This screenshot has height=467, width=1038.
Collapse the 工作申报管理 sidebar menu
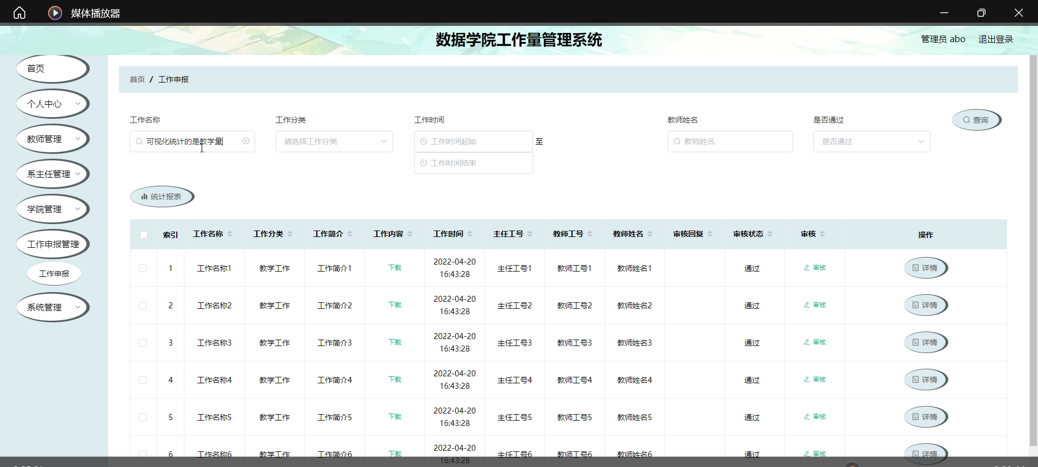(x=52, y=244)
